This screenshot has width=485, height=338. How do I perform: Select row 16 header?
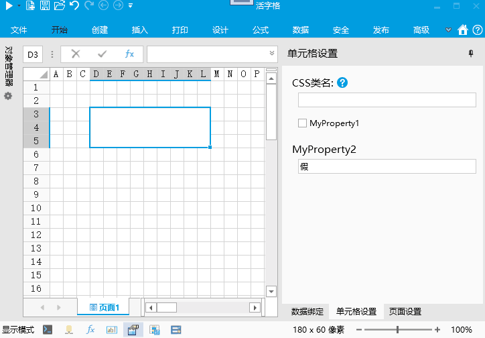click(36, 288)
